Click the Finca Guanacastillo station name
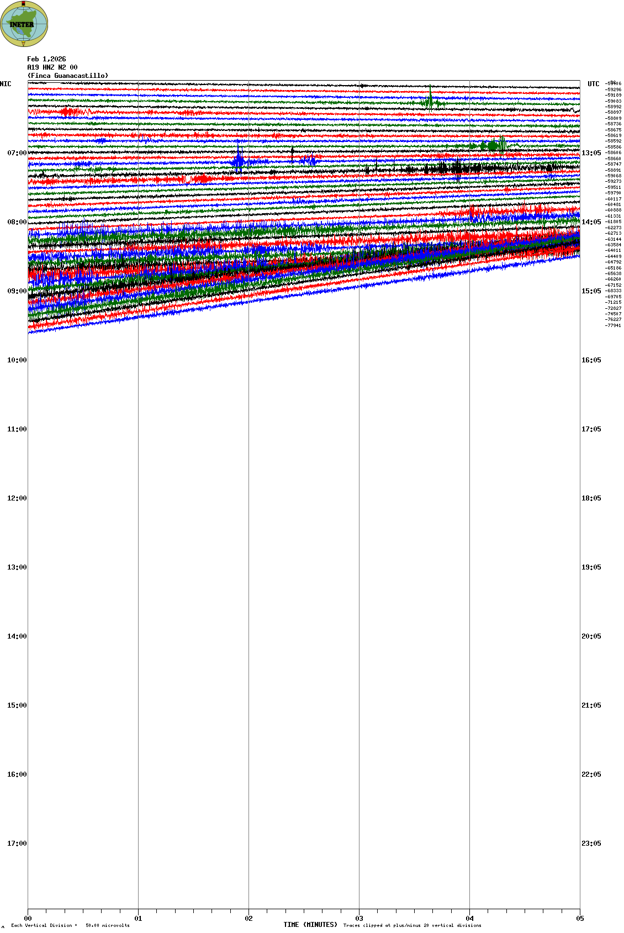The height and width of the screenshot is (933, 624). pyautogui.click(x=68, y=76)
